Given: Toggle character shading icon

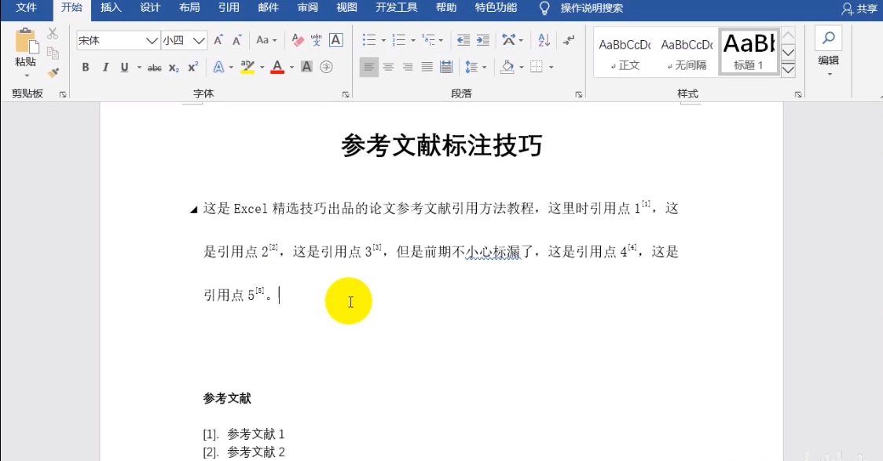Looking at the screenshot, I should [x=306, y=67].
